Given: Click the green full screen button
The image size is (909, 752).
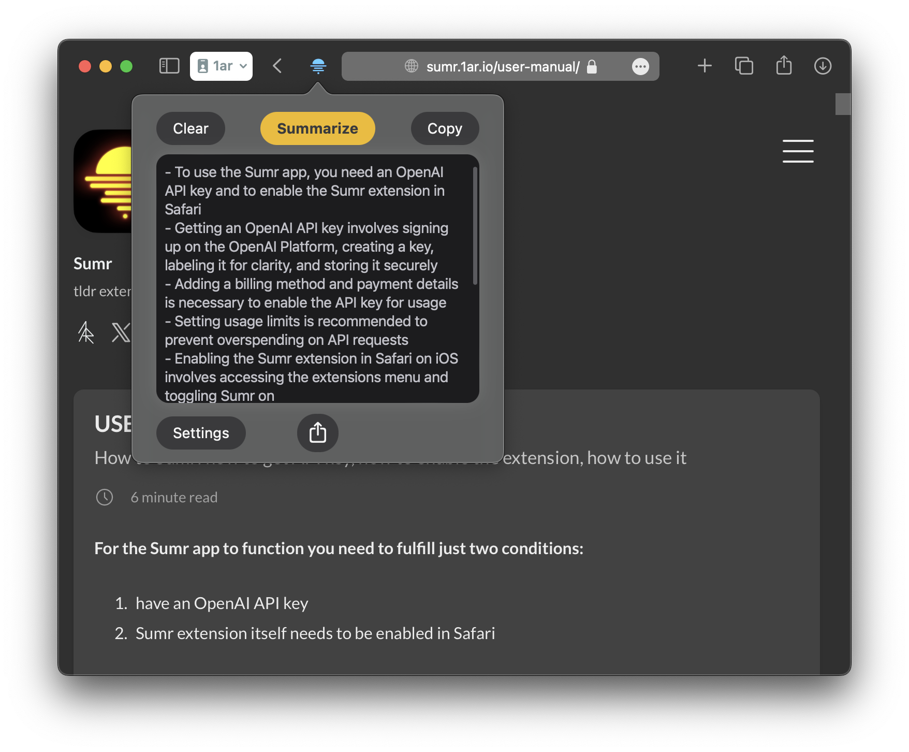Looking at the screenshot, I should (x=126, y=66).
